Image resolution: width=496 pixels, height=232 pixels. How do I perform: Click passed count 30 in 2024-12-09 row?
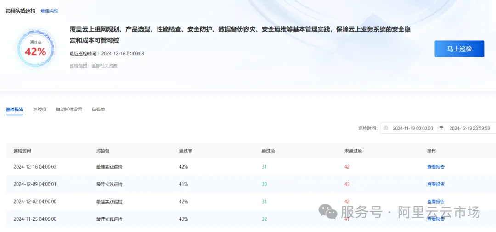[x=264, y=184]
